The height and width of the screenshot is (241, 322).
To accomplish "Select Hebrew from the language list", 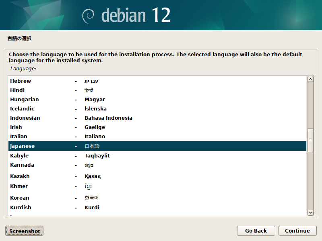I will coord(157,81).
